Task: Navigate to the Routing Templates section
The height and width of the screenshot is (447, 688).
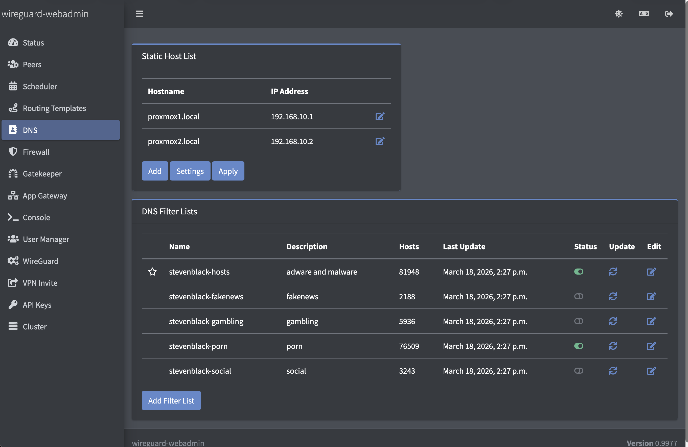Action: [54, 108]
